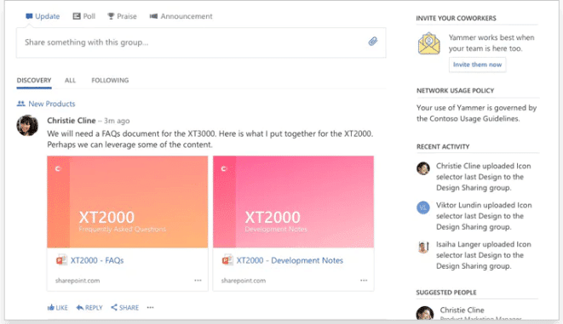Viewport: 563px width, 324px height.
Task: Click sharepoint.com under XT2000 - FAQs
Action: 78,281
